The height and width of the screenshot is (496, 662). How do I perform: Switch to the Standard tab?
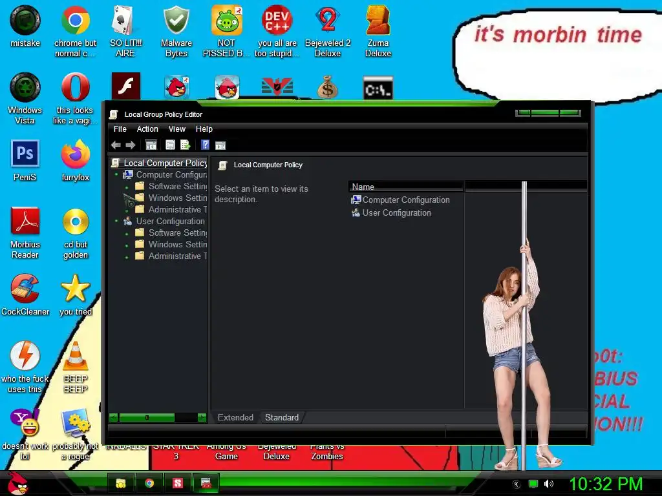282,418
